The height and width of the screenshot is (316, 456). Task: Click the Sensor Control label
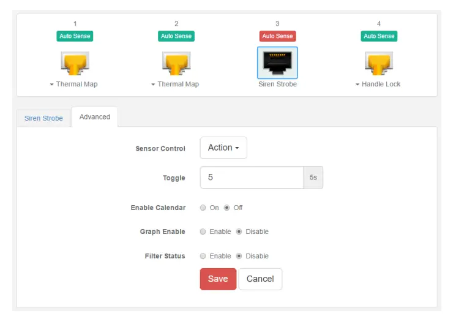(160, 148)
